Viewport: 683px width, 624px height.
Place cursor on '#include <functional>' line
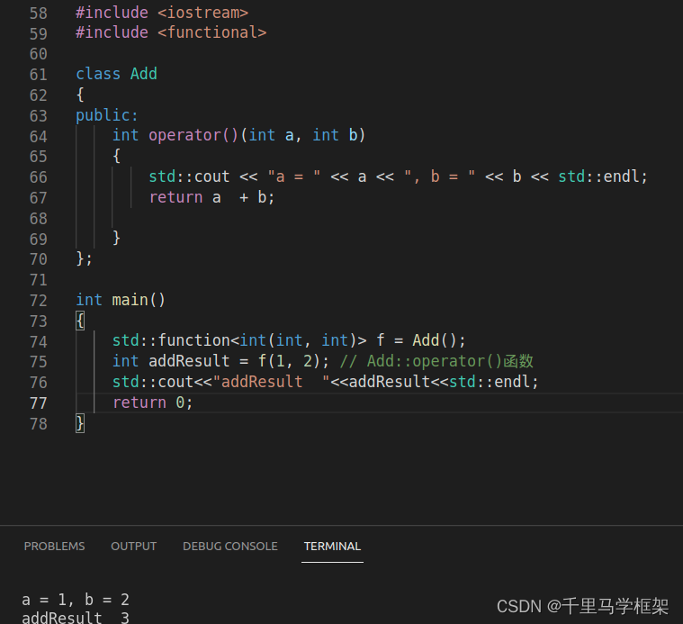click(x=171, y=32)
